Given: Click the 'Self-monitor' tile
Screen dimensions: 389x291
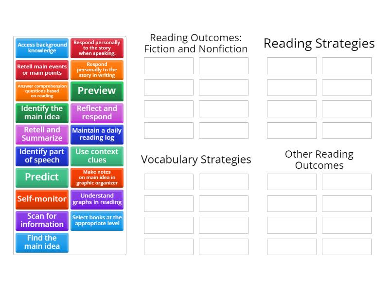Looking at the screenshot, I should point(42,199).
